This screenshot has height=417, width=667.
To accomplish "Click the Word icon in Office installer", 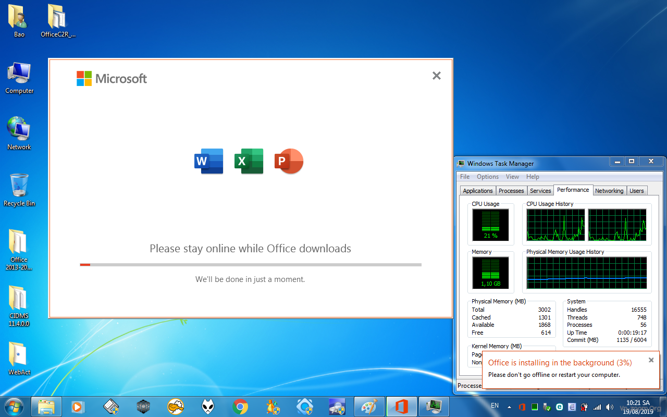I will (208, 161).
